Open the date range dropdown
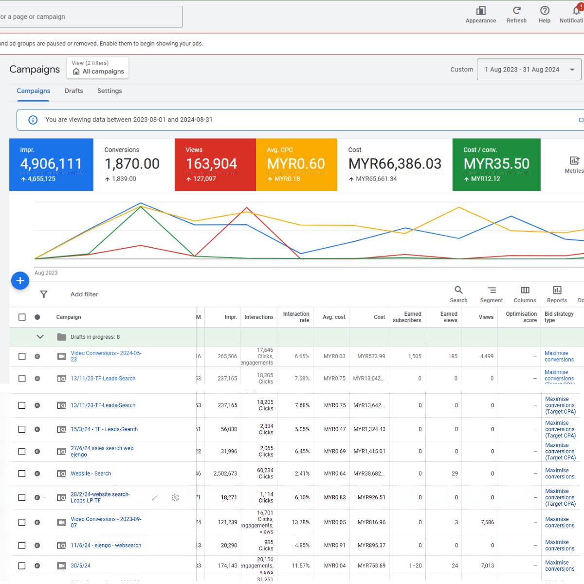Image resolution: width=584 pixels, height=584 pixels. point(529,70)
